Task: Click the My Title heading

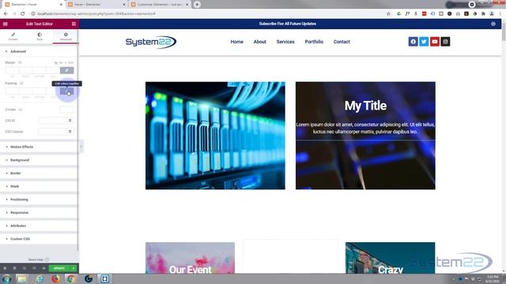Action: pos(365,106)
